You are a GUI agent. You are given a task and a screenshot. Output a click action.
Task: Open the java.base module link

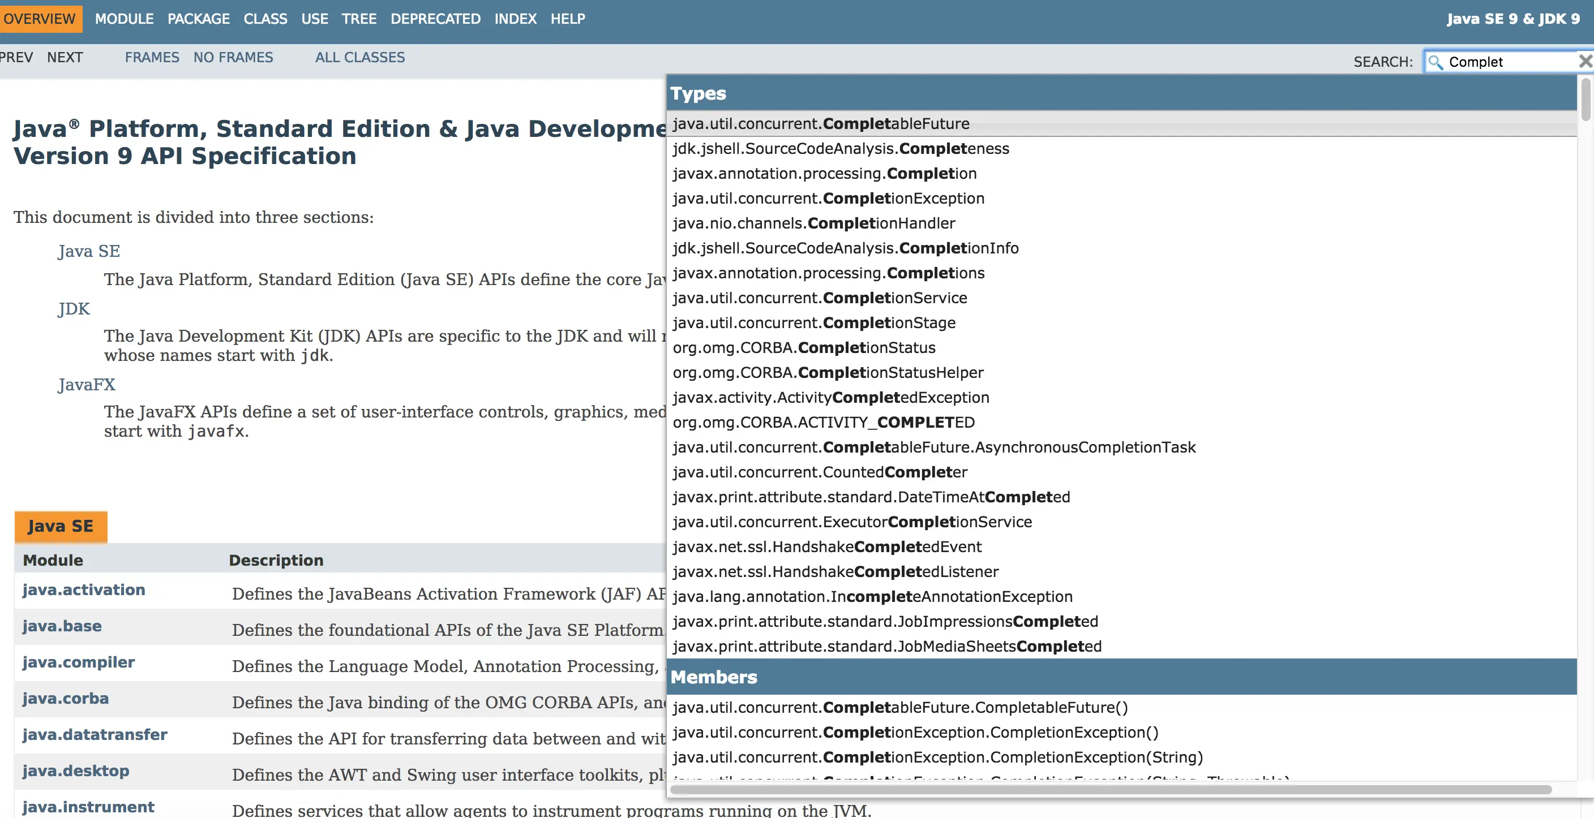tap(61, 626)
